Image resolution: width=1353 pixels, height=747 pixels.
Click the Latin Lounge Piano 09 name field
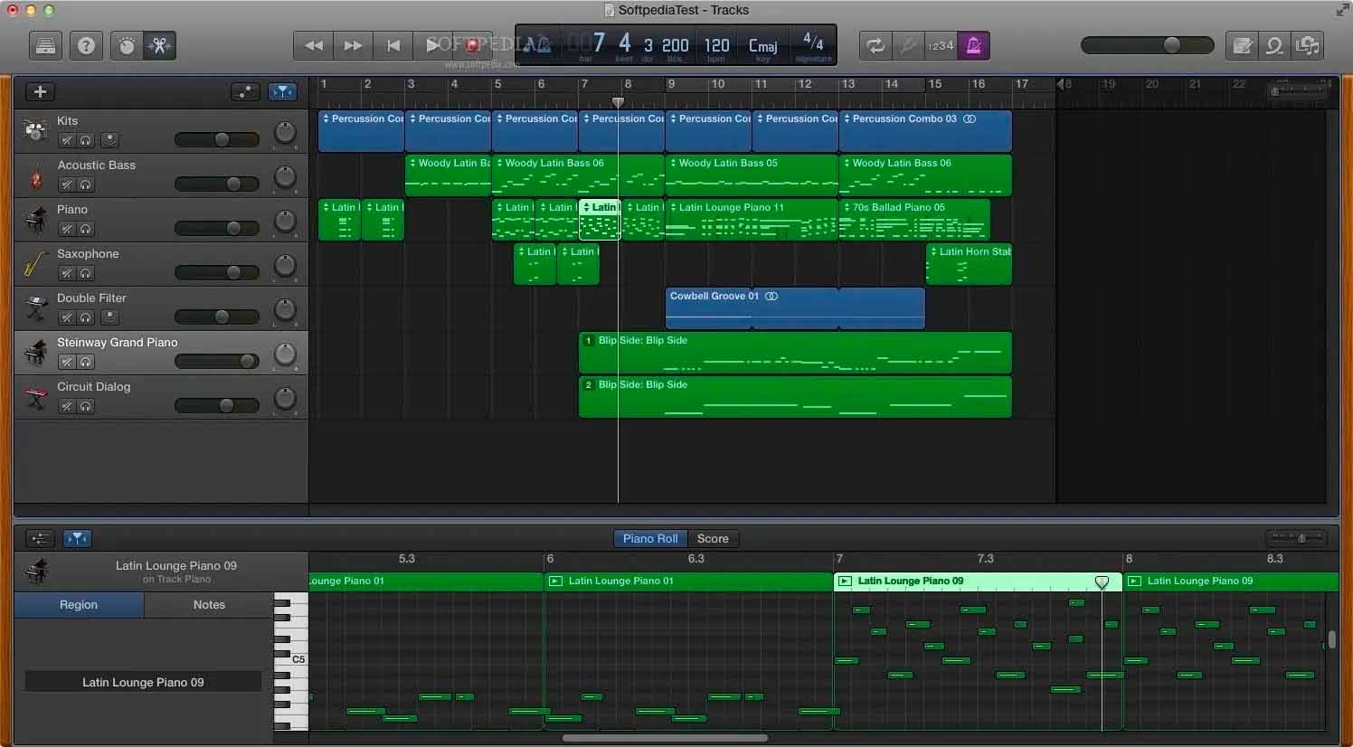tap(143, 682)
